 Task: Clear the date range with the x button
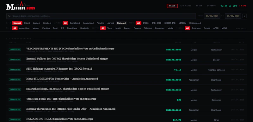point(244,16)
